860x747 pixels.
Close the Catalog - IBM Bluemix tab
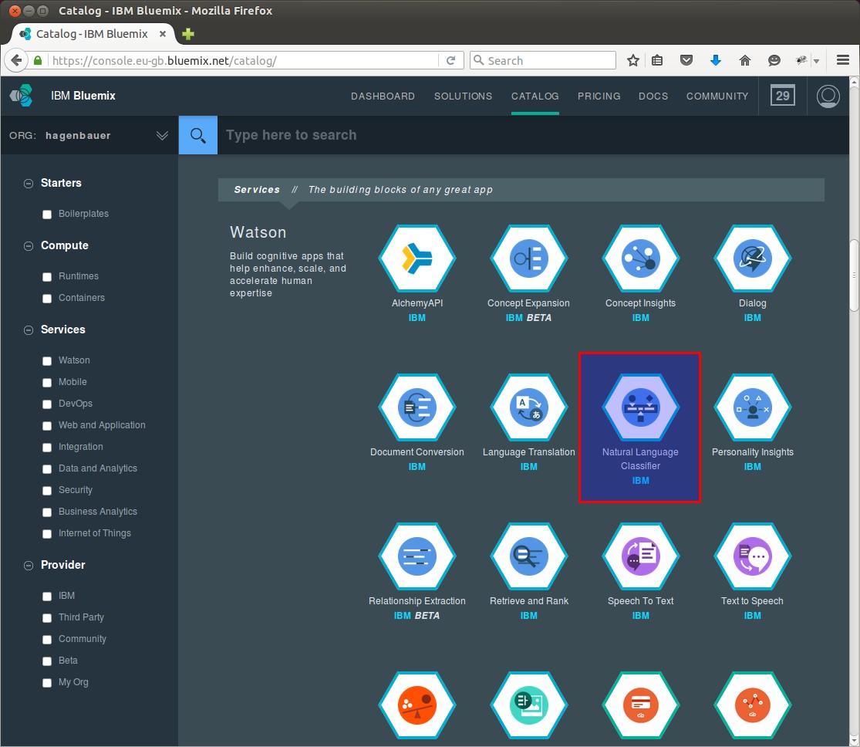[162, 34]
